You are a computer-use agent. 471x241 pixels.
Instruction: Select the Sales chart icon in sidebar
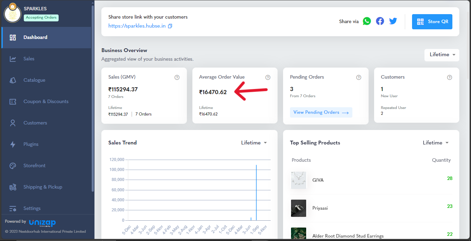tap(13, 59)
